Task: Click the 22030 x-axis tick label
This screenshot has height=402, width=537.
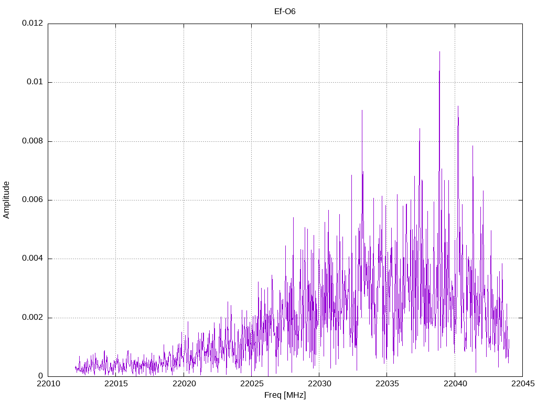Action: [319, 384]
